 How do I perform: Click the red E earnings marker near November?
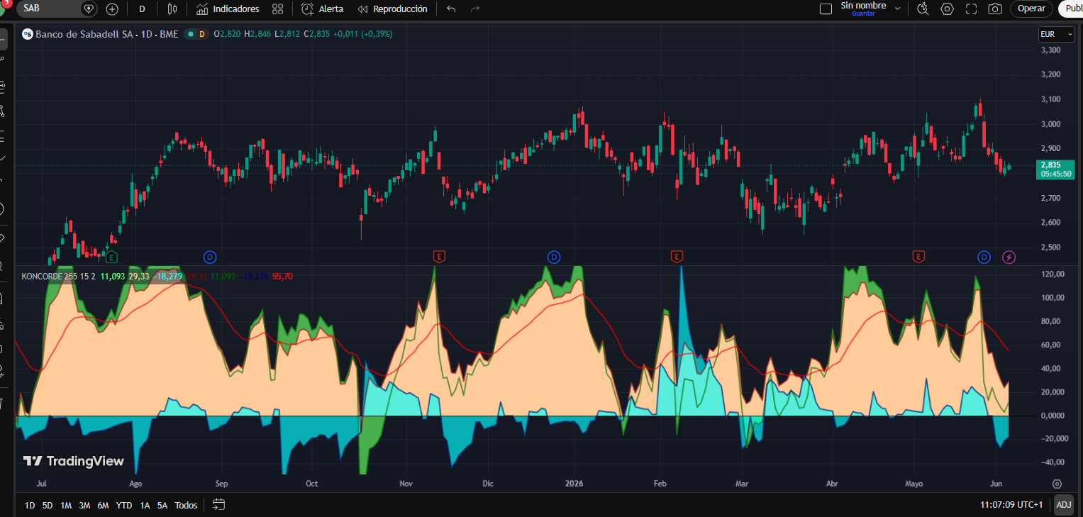(x=439, y=257)
